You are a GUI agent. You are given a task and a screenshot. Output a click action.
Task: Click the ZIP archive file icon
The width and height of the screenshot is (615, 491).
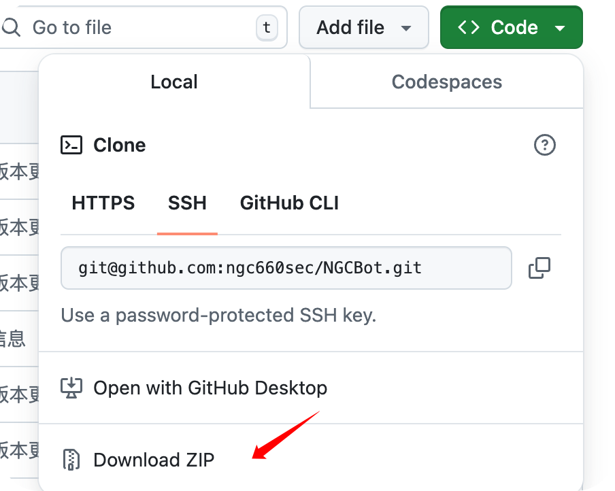[71, 460]
